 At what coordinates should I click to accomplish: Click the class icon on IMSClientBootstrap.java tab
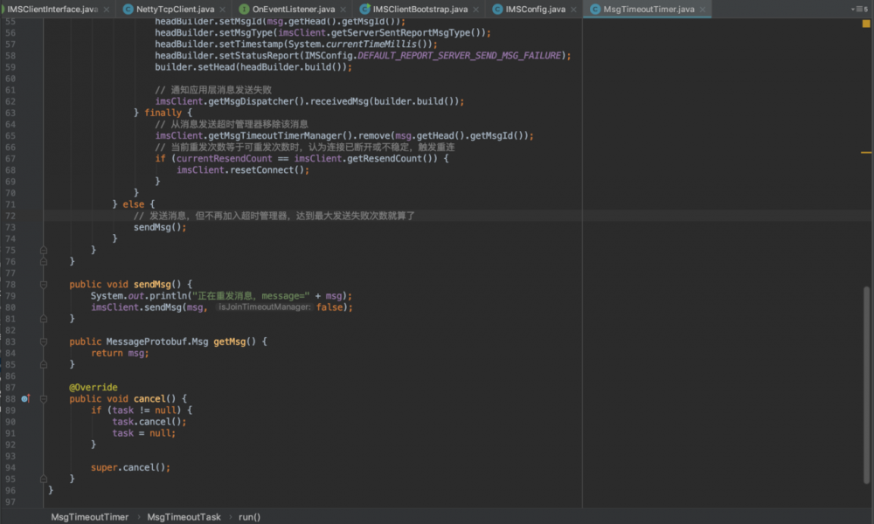coord(364,9)
